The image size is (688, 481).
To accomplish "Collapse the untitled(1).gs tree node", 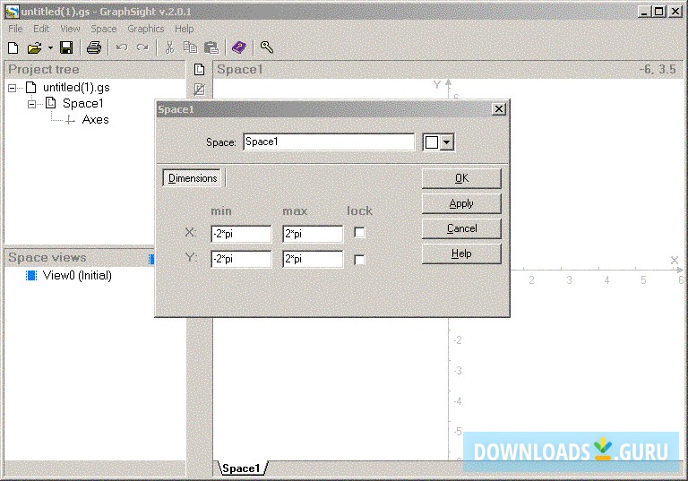I will 13,88.
